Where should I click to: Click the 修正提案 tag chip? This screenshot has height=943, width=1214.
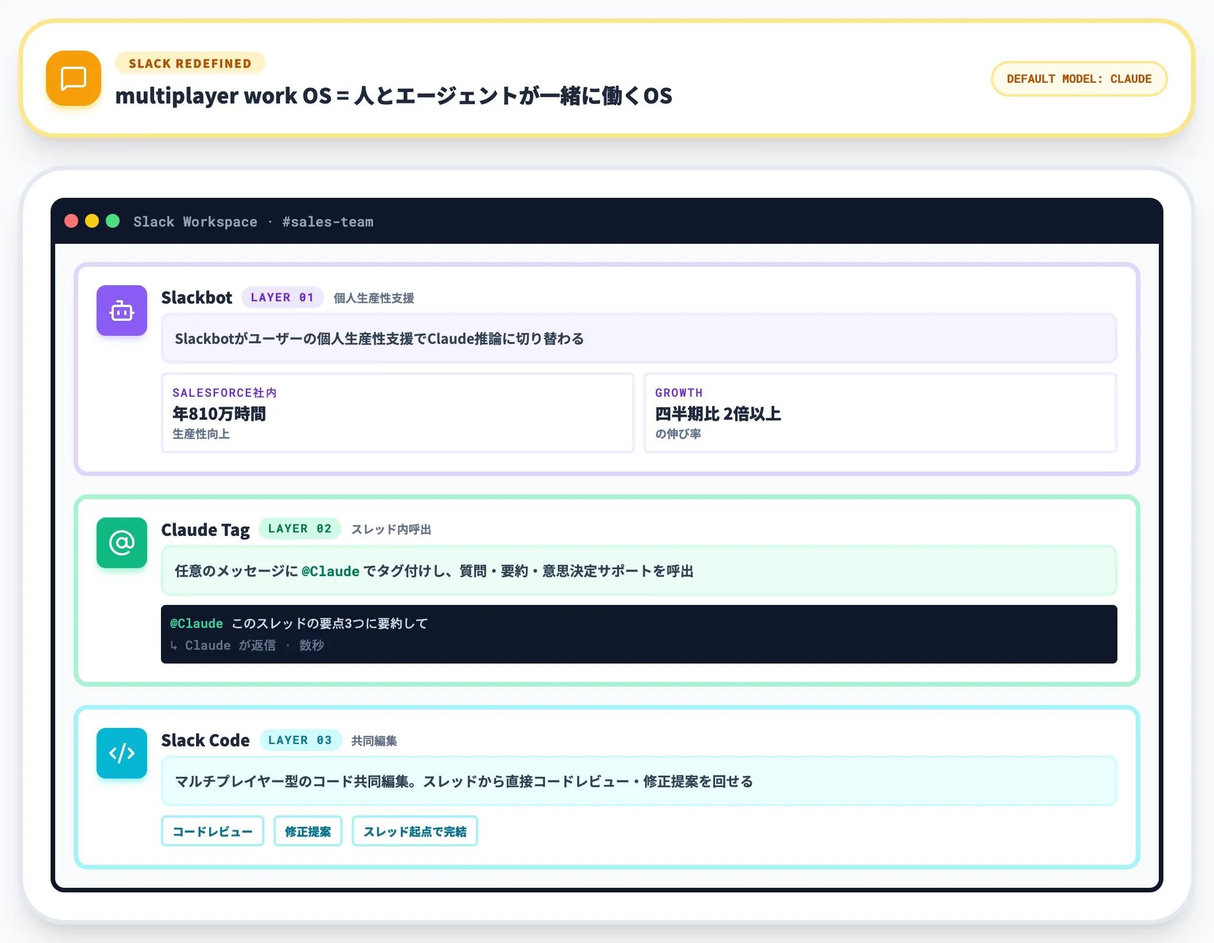click(308, 831)
